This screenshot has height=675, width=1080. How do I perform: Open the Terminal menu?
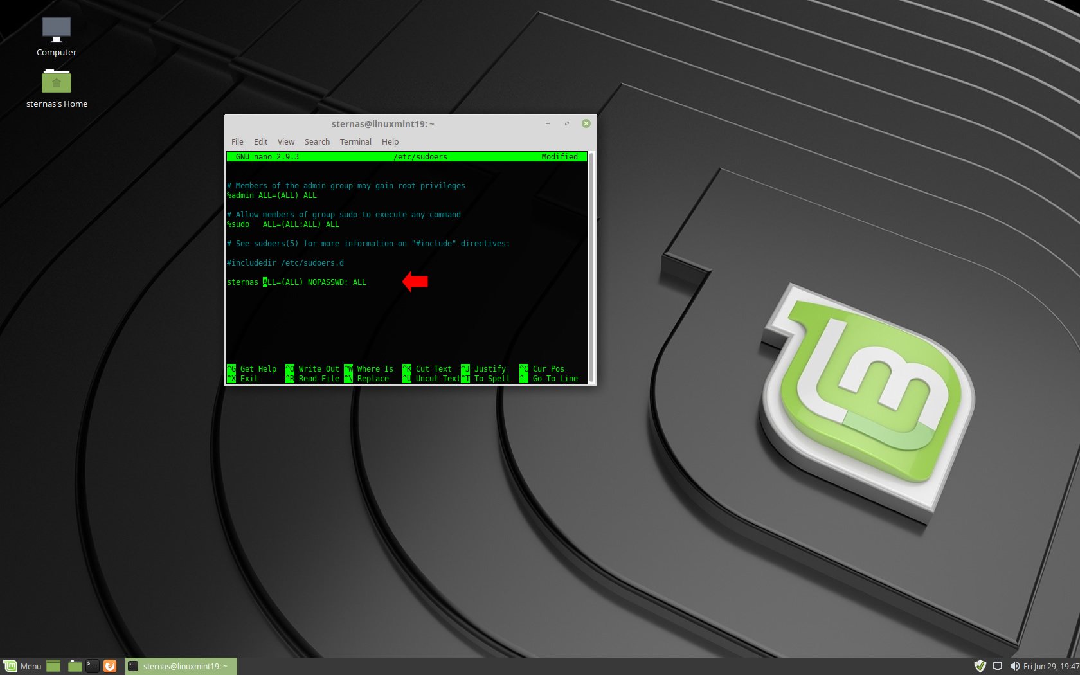[355, 141]
